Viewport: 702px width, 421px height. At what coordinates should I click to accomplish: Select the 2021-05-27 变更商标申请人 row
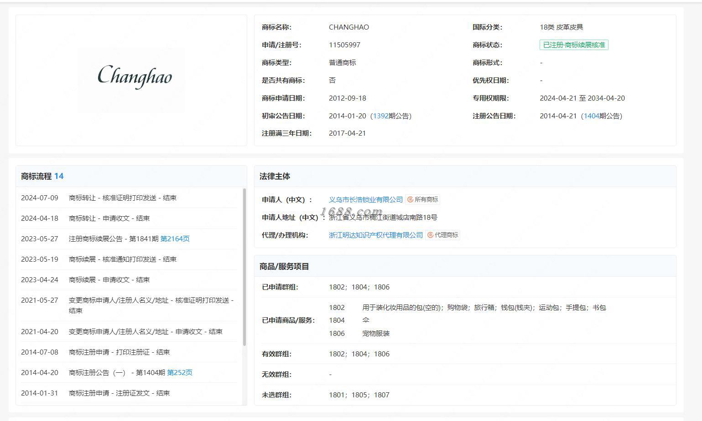[129, 305]
